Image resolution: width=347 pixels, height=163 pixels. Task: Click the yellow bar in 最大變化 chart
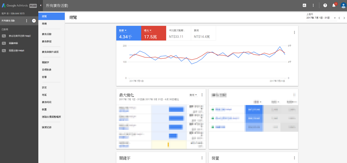(x=168, y=145)
